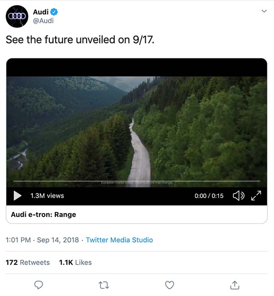274x296 pixels.
Task: Reply to the tweet
Action: click(39, 285)
